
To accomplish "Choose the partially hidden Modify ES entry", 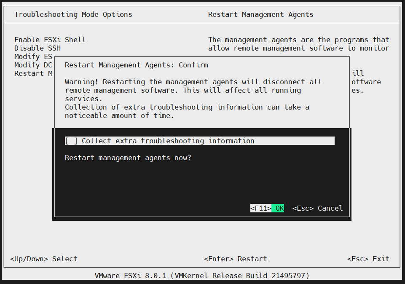I will [x=33, y=56].
